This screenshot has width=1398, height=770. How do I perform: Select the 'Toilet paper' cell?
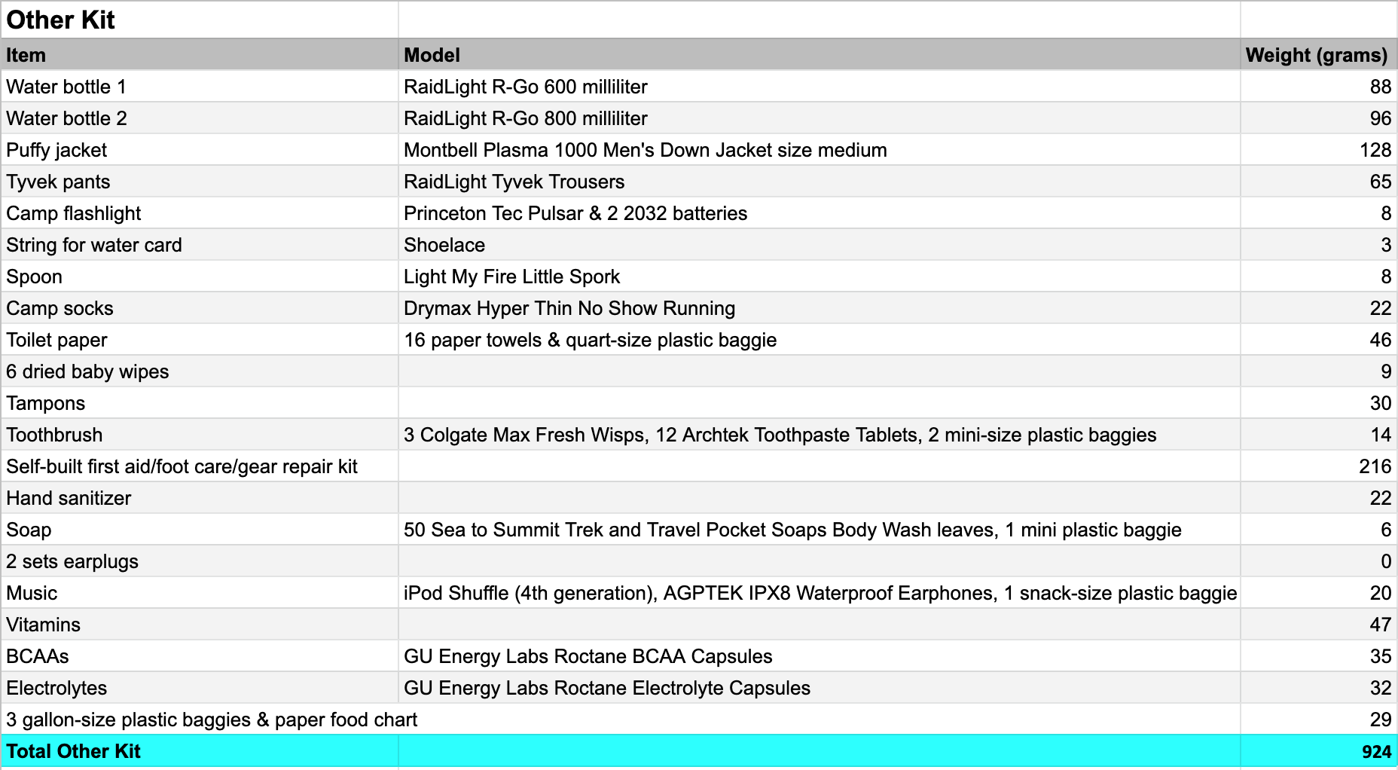[200, 340]
